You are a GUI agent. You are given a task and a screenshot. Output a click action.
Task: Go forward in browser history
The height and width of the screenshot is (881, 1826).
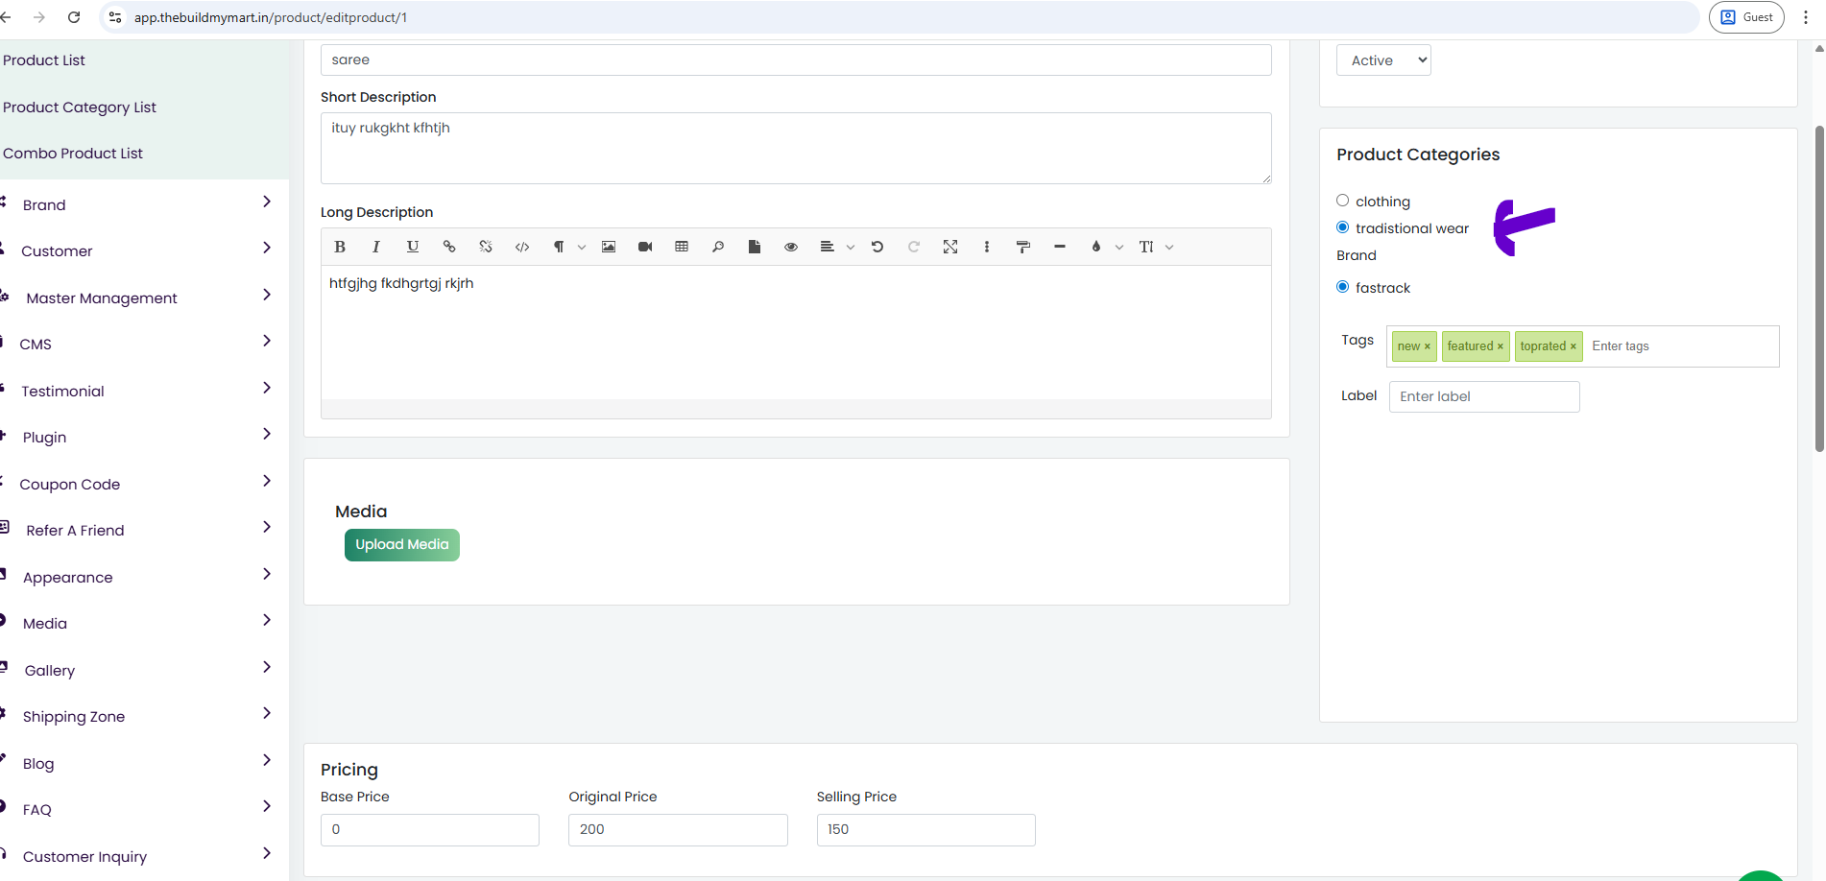click(39, 17)
